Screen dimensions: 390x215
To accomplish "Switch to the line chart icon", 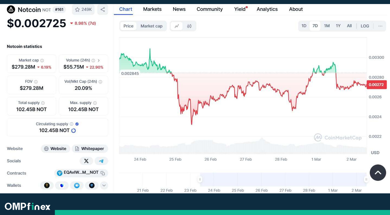I will point(177,26).
